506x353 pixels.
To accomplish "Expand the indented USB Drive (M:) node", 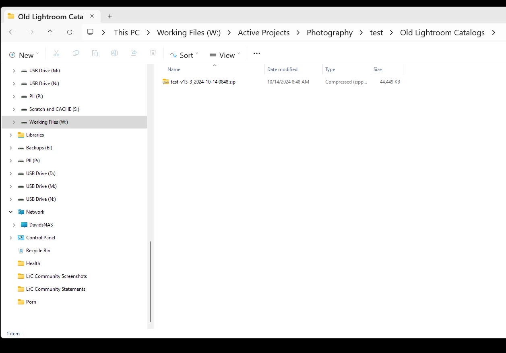I will pos(14,71).
